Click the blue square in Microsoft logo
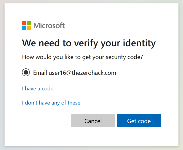Screen dimensions: 183x150 pyautogui.click(x=24, y=28)
